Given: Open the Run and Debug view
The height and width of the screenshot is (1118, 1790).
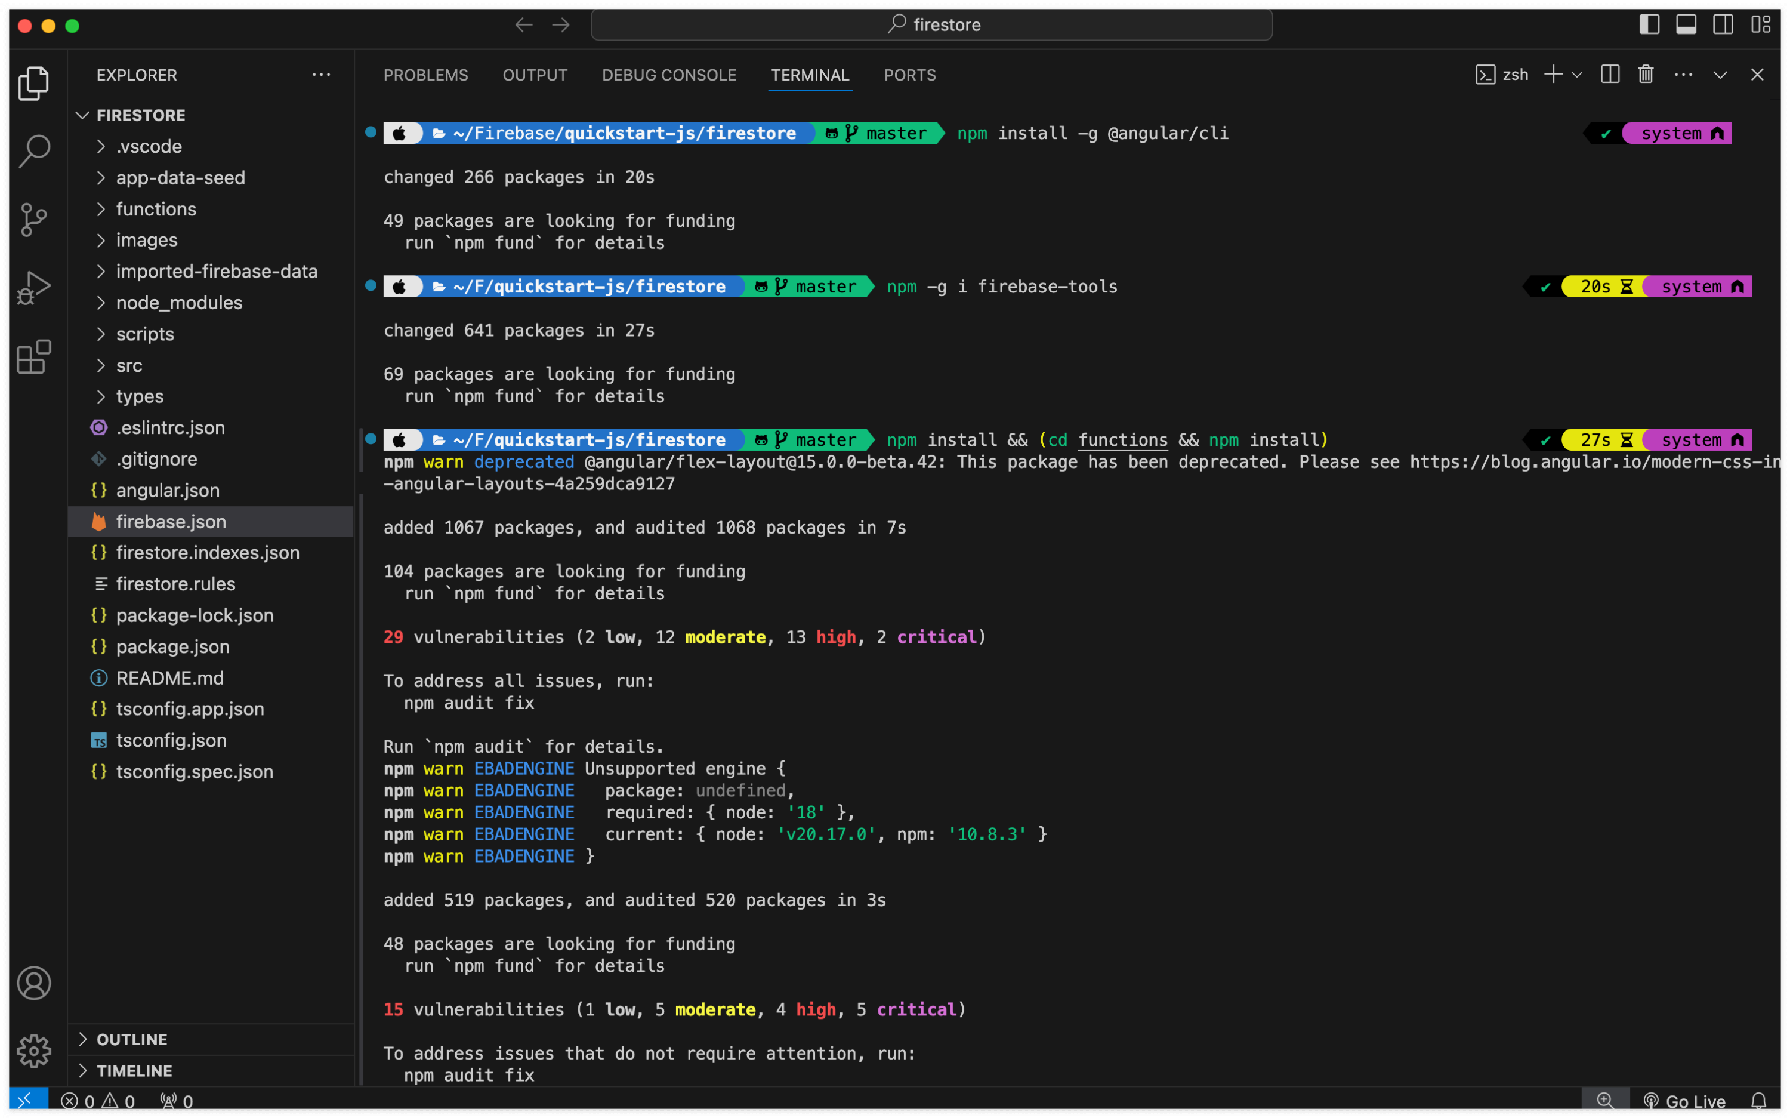Looking at the screenshot, I should point(34,288).
